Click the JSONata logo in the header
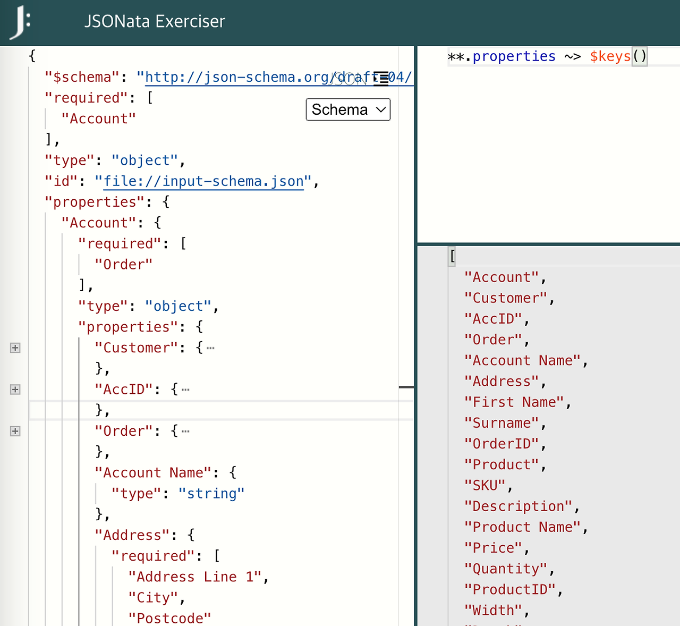The height and width of the screenshot is (626, 680). point(20,22)
